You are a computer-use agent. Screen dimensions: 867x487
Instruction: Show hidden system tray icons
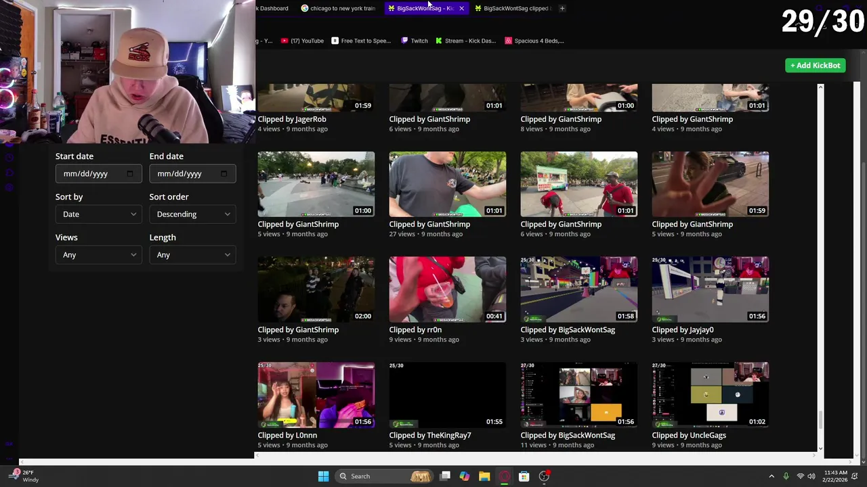click(x=771, y=476)
